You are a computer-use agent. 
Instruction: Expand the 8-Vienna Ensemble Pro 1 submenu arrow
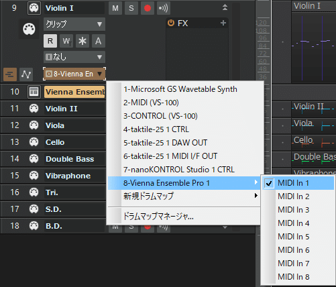tap(256, 182)
